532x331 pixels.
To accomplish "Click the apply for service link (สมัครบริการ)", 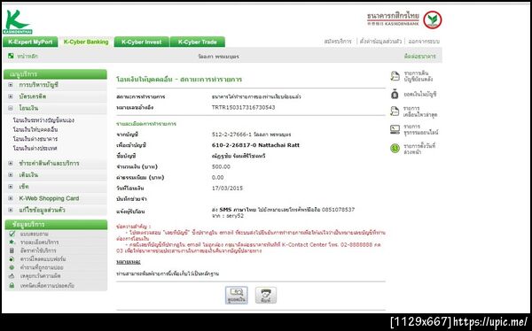I will (x=338, y=42).
